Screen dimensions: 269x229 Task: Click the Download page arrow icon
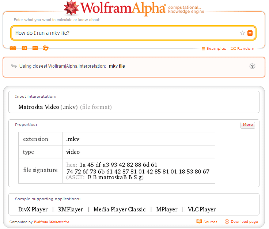227,221
